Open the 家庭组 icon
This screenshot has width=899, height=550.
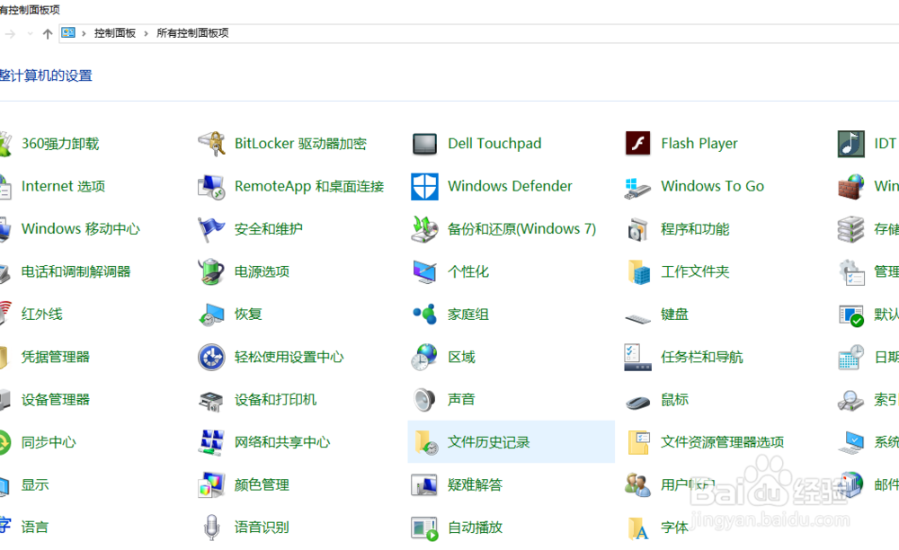424,314
